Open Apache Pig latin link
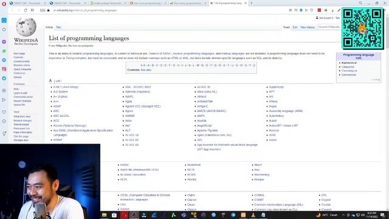 coord(207,130)
